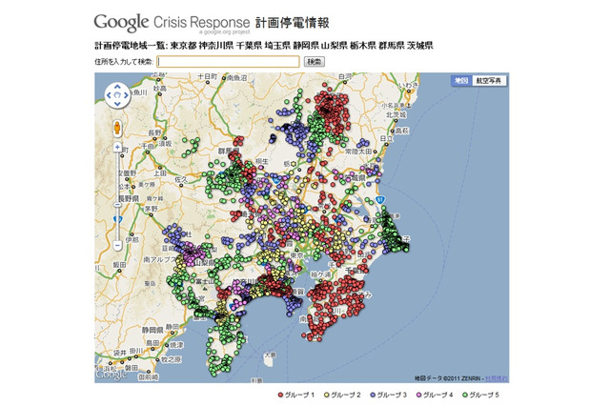Screen dimensions: 610x406
Task: Click the 静岡県 prefecture label on map
Action: (152, 330)
